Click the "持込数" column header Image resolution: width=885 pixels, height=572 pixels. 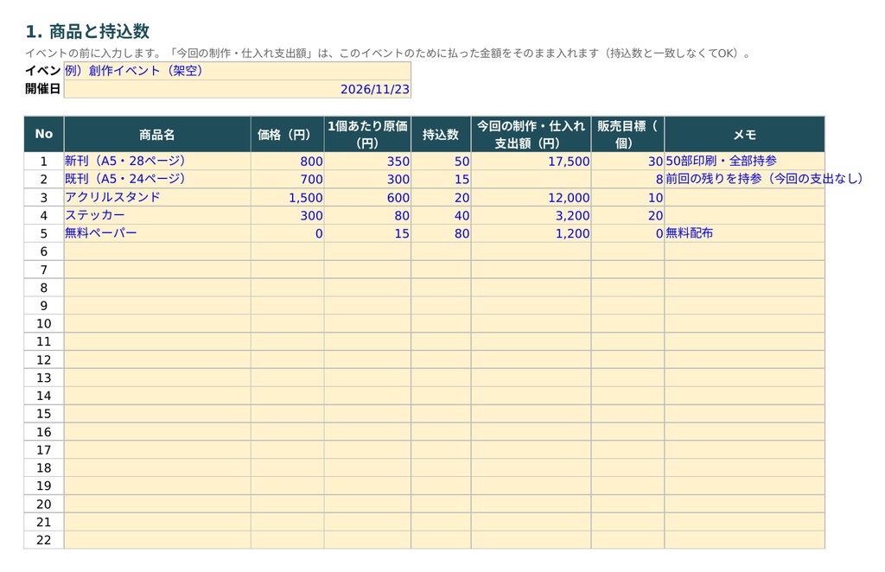(x=441, y=134)
